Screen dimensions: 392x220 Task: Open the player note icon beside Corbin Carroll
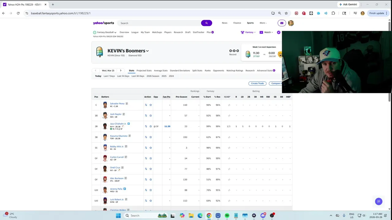pyautogui.click(x=126, y=157)
